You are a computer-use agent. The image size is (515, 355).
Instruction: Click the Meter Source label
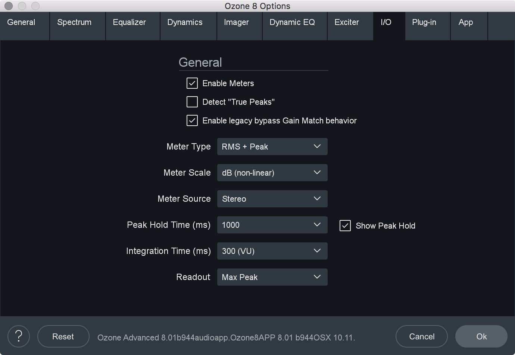(184, 199)
